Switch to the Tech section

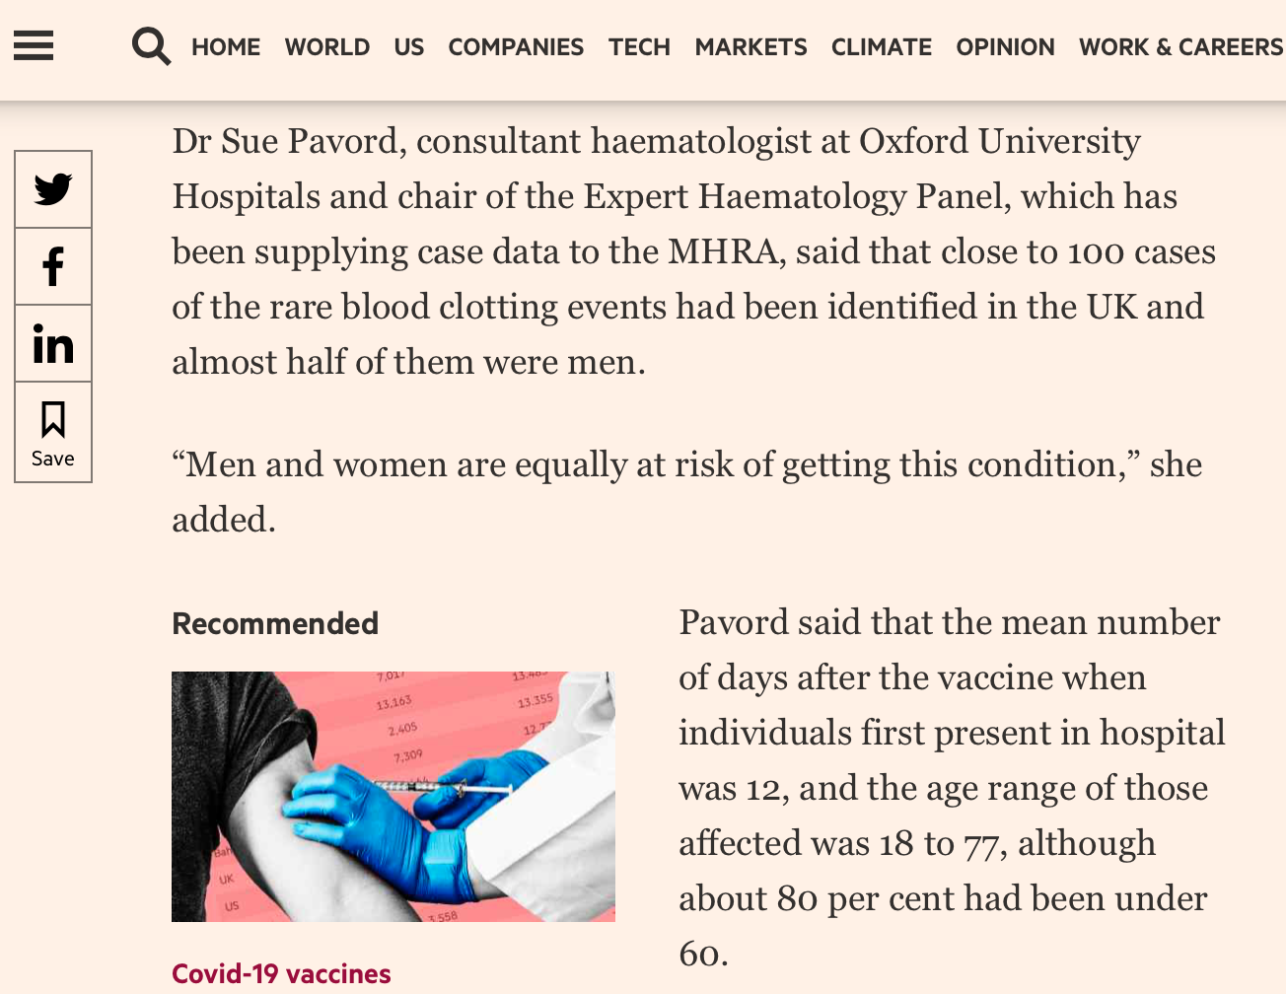tap(639, 47)
